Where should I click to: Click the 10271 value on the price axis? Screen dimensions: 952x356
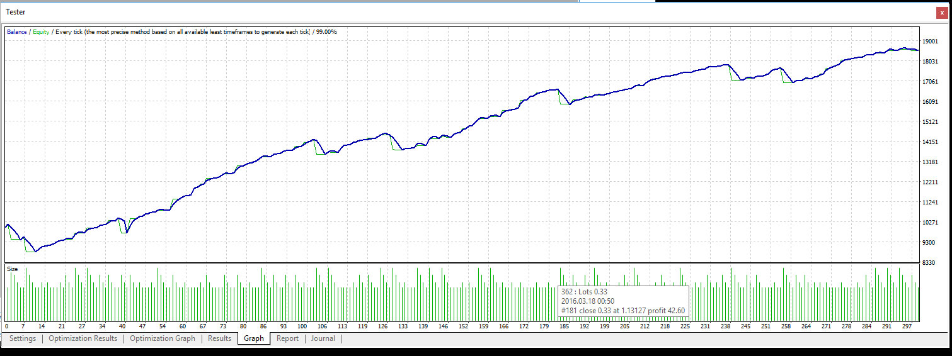[x=931, y=223]
